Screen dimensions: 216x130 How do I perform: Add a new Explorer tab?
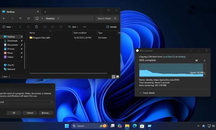coord(45,12)
